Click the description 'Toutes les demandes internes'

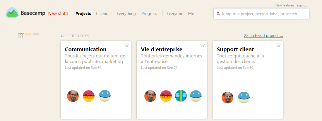click(x=172, y=59)
